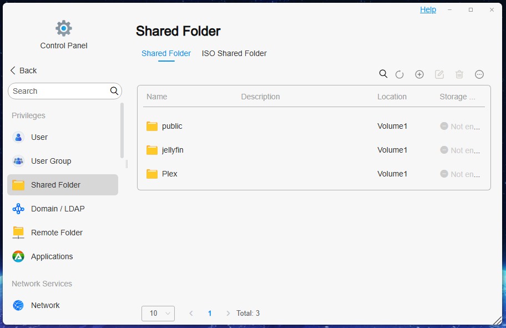Click the Remote Folder icon

point(18,233)
